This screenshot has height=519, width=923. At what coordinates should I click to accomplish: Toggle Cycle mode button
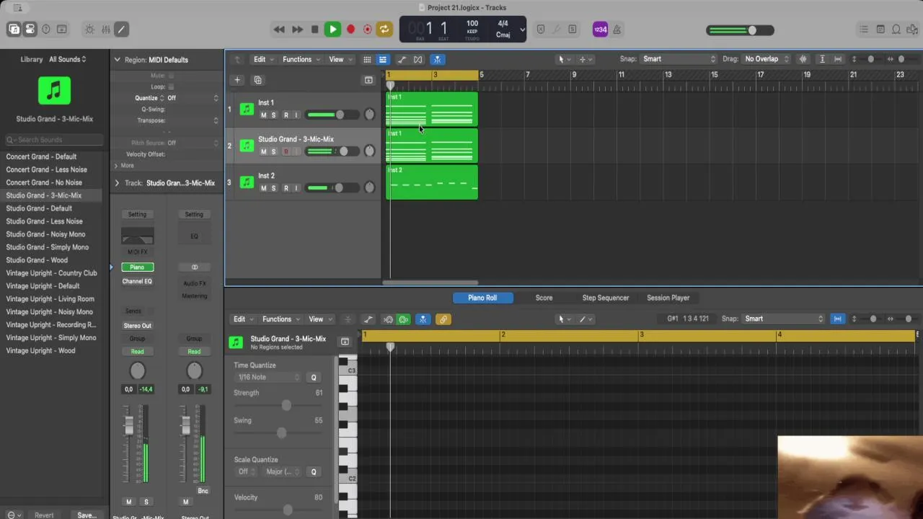(384, 30)
